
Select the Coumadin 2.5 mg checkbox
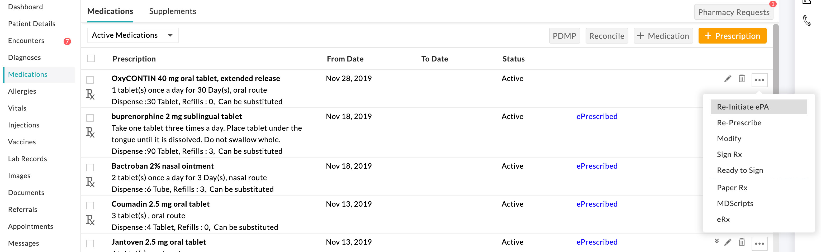90,206
